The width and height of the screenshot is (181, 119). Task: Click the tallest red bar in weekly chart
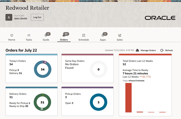click(x=128, y=98)
